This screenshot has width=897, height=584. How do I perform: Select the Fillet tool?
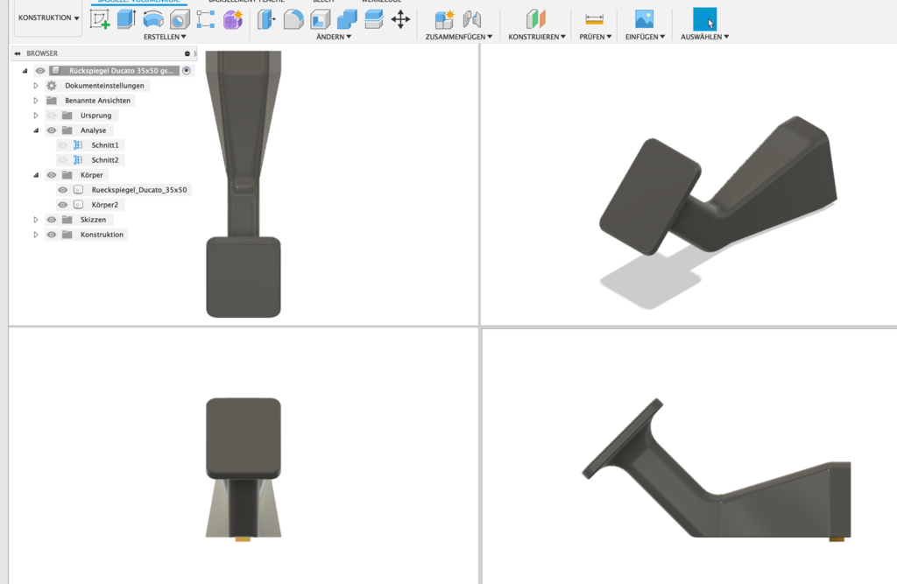[x=293, y=19]
